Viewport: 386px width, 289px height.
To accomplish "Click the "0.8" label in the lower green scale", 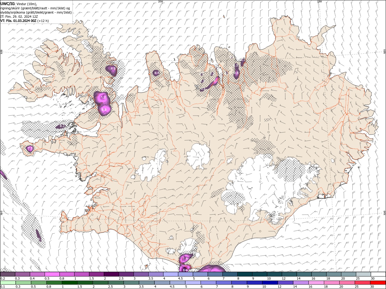I will [x=49, y=287].
